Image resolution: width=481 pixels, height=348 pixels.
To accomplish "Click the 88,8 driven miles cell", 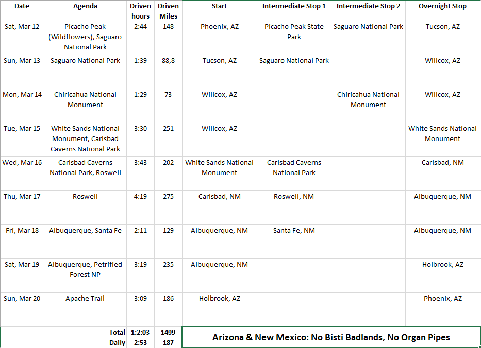I will coord(168,60).
